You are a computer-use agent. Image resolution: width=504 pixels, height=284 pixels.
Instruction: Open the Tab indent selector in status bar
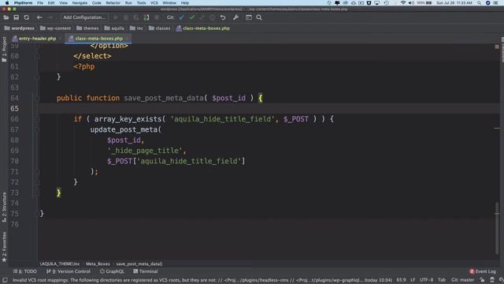pos(442,280)
